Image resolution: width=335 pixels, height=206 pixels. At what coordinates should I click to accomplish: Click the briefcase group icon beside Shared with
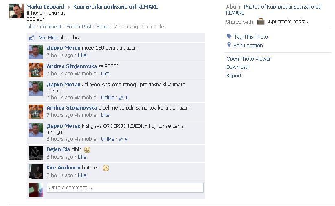click(x=261, y=22)
